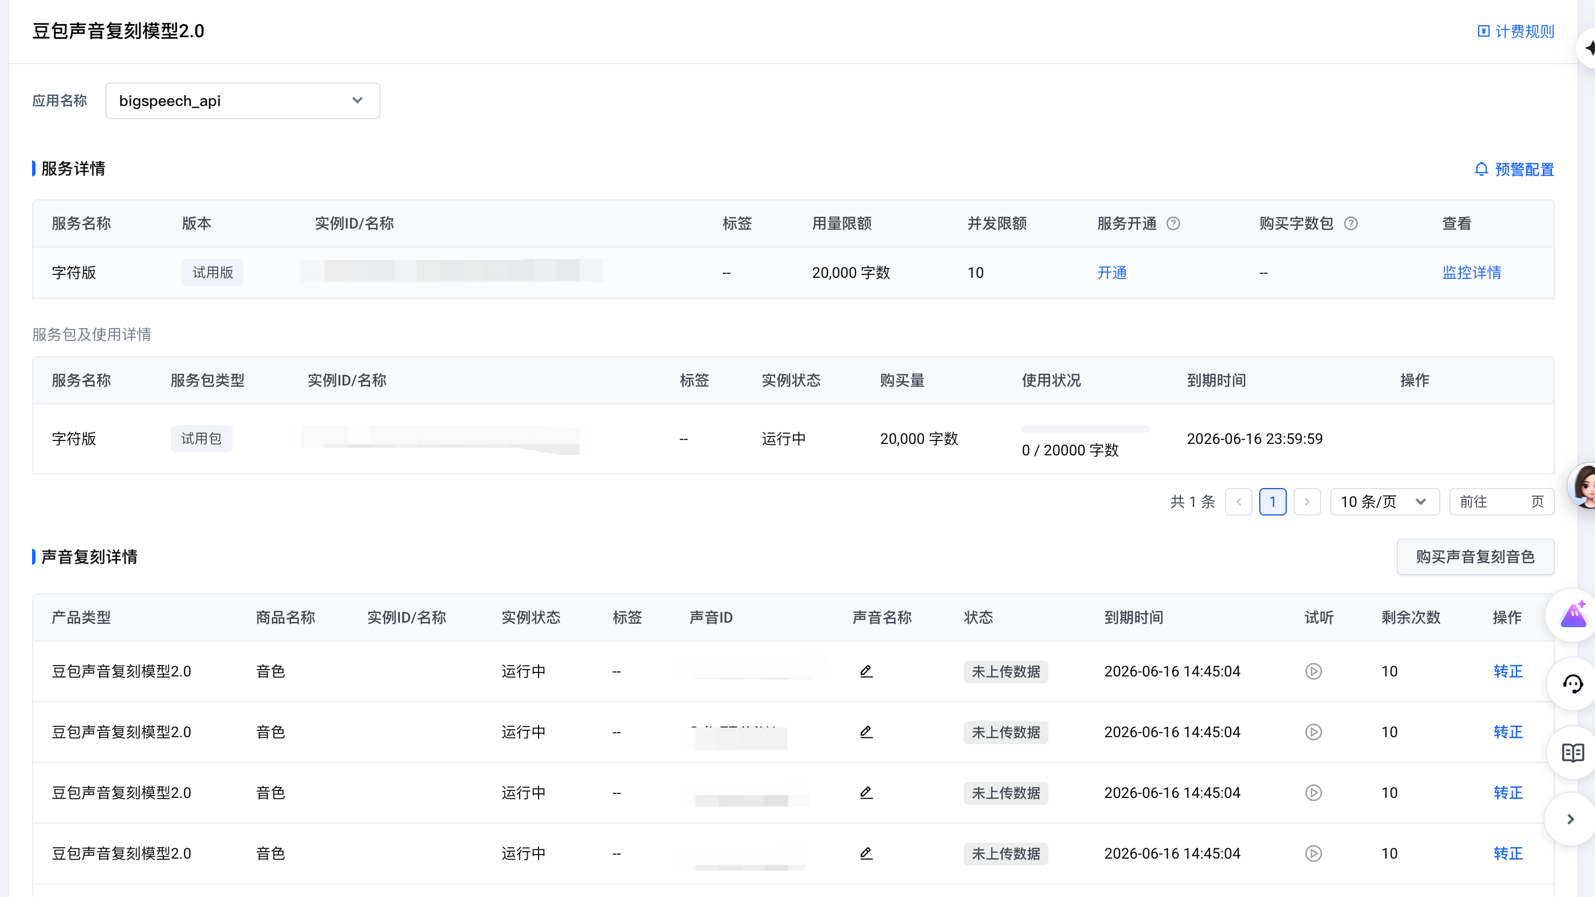Play audio preview in fourth voice row
Screen dimensions: 1595x897
[1313, 853]
